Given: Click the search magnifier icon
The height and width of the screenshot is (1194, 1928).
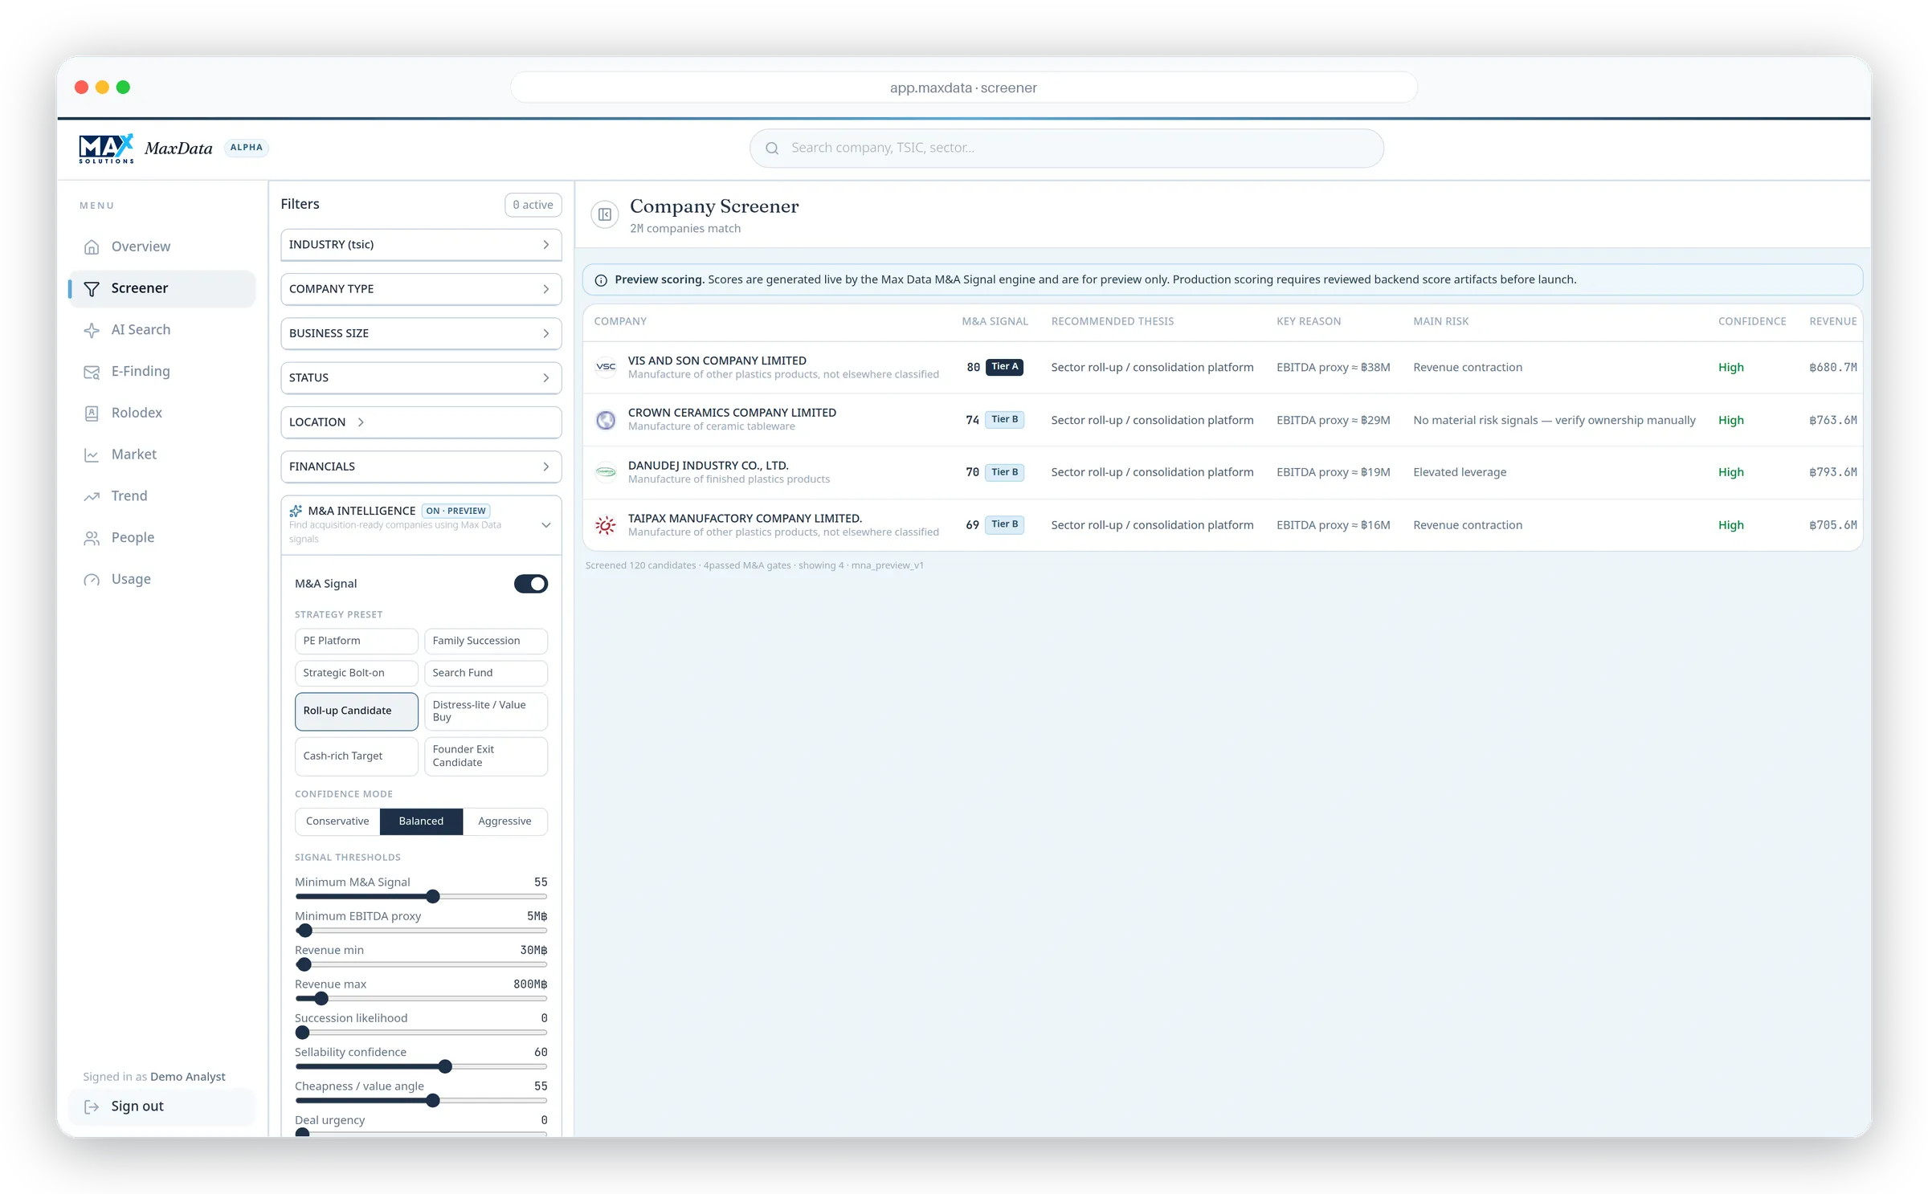Looking at the screenshot, I should pos(772,149).
